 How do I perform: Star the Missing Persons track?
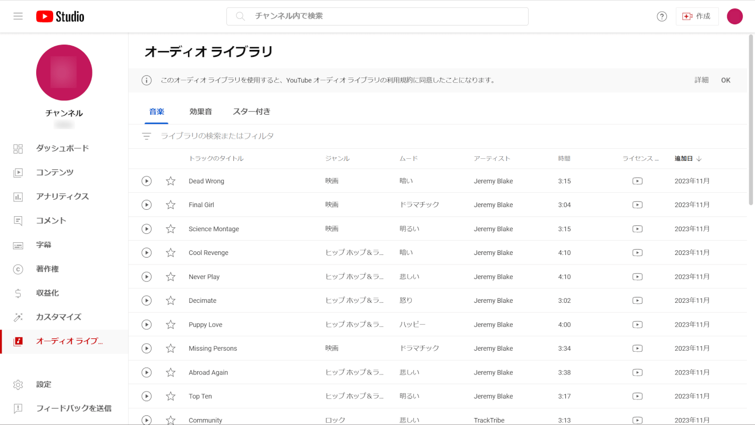point(171,348)
